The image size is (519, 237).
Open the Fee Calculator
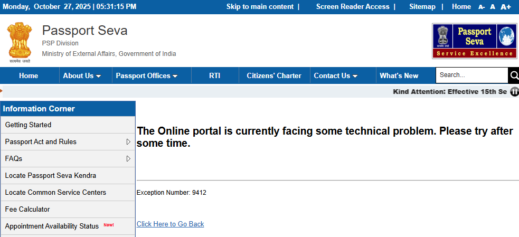[x=68, y=209]
